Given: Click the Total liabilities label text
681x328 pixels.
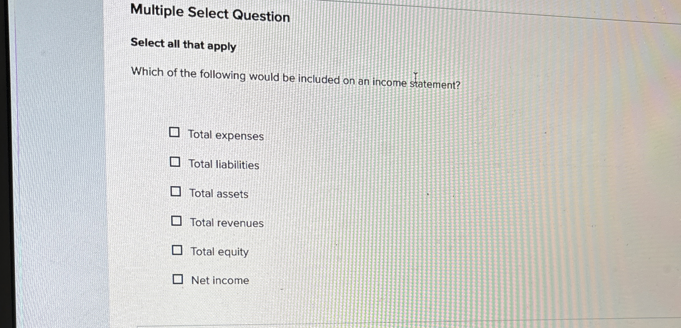Looking at the screenshot, I should pos(224,165).
